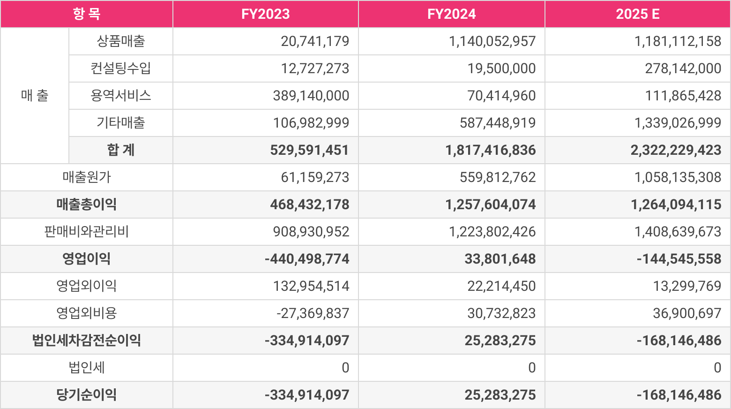The height and width of the screenshot is (409, 731).
Task: Click the 합 계 subtotal label
Action: pos(121,150)
